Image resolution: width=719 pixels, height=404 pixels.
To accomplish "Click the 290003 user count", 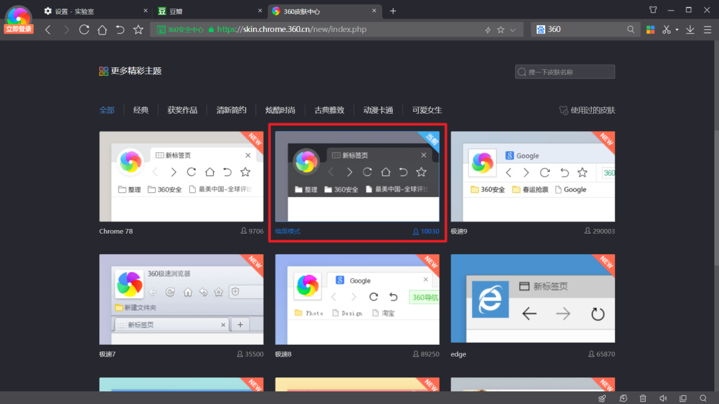I will [600, 231].
